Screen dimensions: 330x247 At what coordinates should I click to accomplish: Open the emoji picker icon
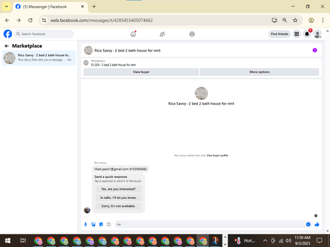[x=308, y=225]
